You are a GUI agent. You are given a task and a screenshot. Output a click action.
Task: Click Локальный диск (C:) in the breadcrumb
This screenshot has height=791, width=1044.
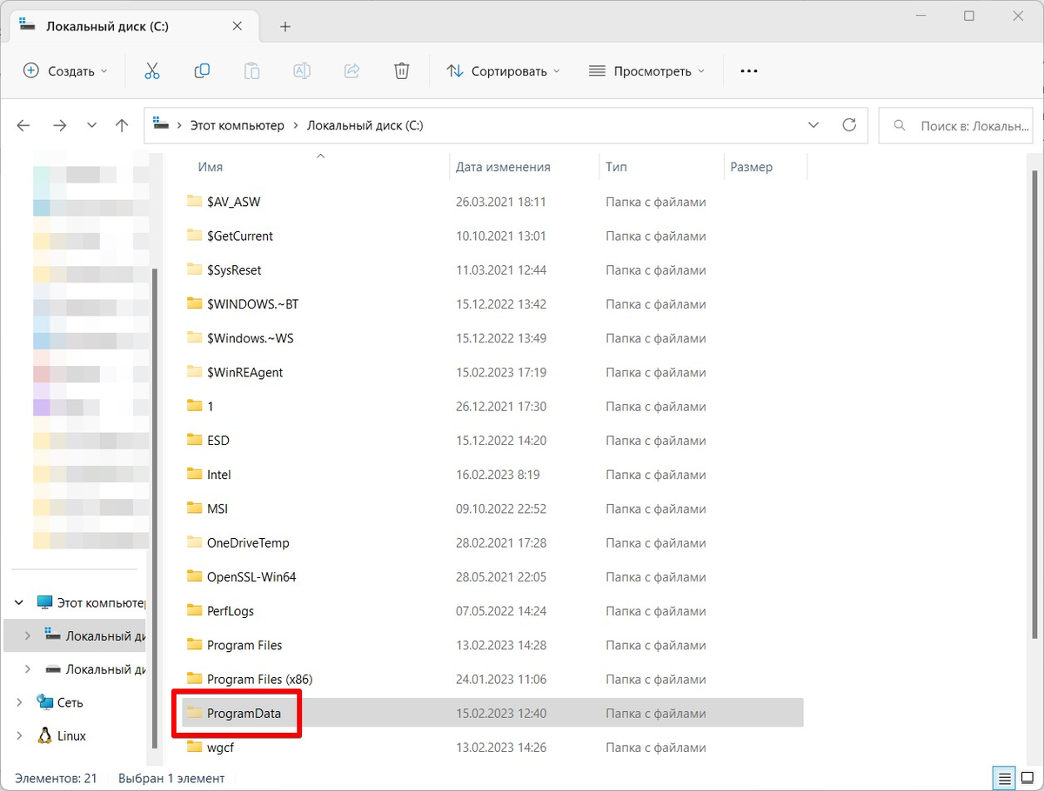tap(365, 125)
